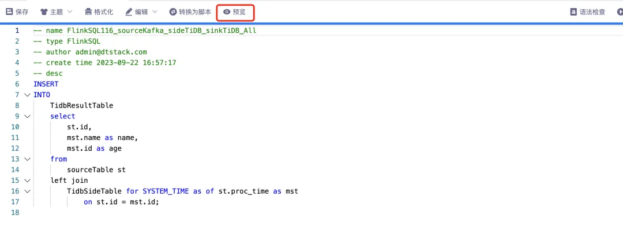Click the TidbResultTable identifier
The width and height of the screenshot is (623, 234).
pyautogui.click(x=81, y=105)
